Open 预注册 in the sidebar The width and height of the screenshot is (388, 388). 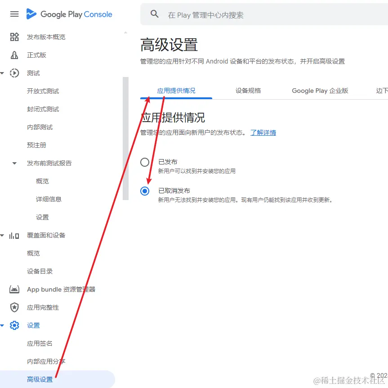36,145
